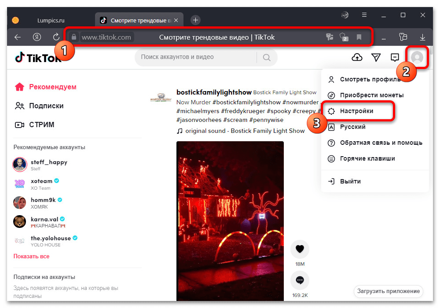Like the video with heart icon
Image resolution: width=440 pixels, height=308 pixels.
[x=300, y=249]
